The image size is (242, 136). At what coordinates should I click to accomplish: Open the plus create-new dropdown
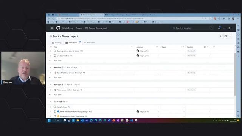click(x=224, y=28)
